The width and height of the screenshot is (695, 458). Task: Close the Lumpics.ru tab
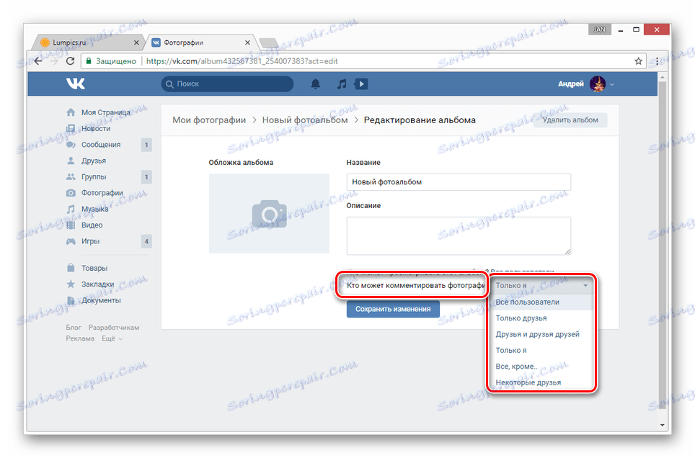[x=136, y=42]
